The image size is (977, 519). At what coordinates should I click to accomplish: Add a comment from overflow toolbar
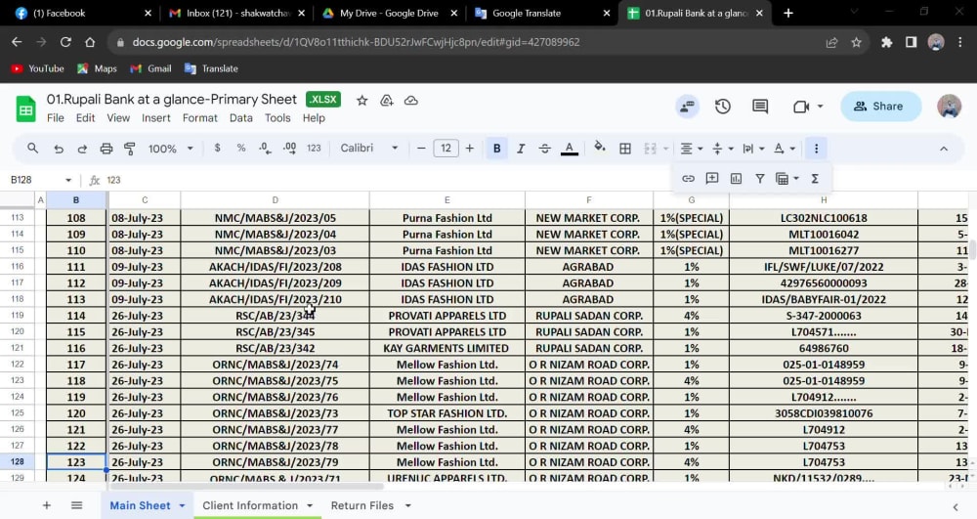point(711,179)
